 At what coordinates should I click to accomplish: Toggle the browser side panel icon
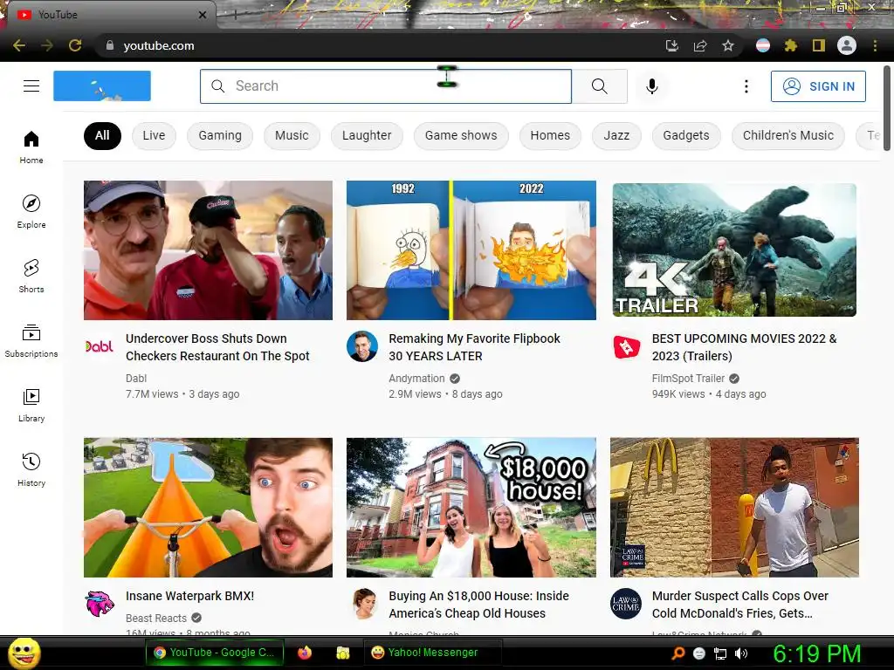point(819,45)
